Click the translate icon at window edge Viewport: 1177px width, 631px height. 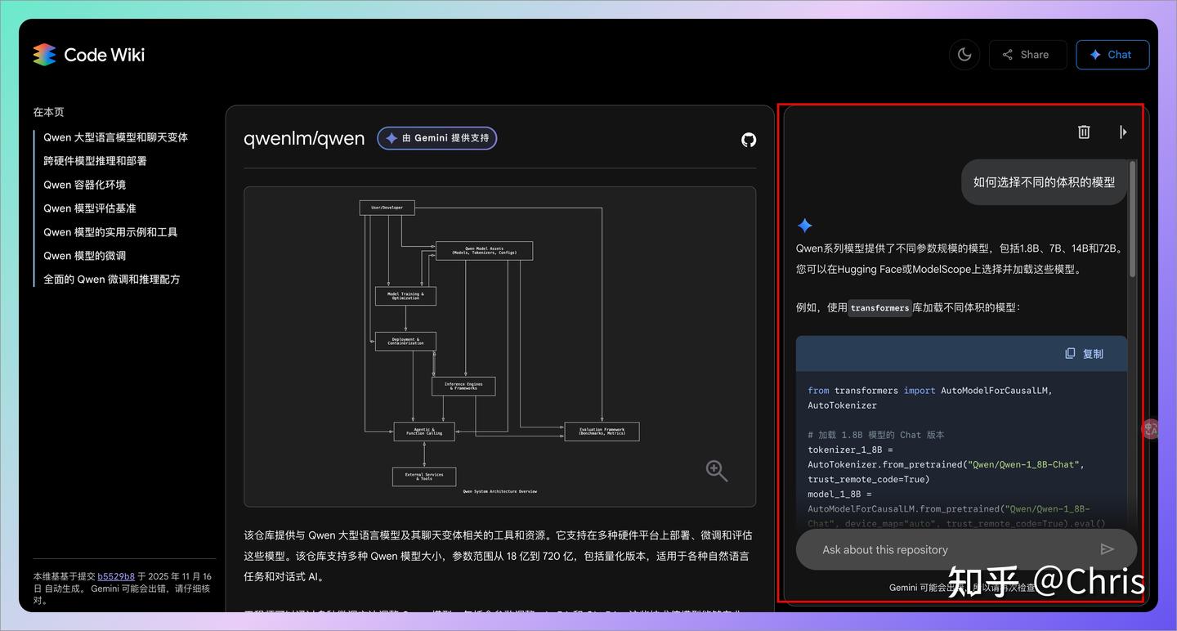tap(1151, 429)
